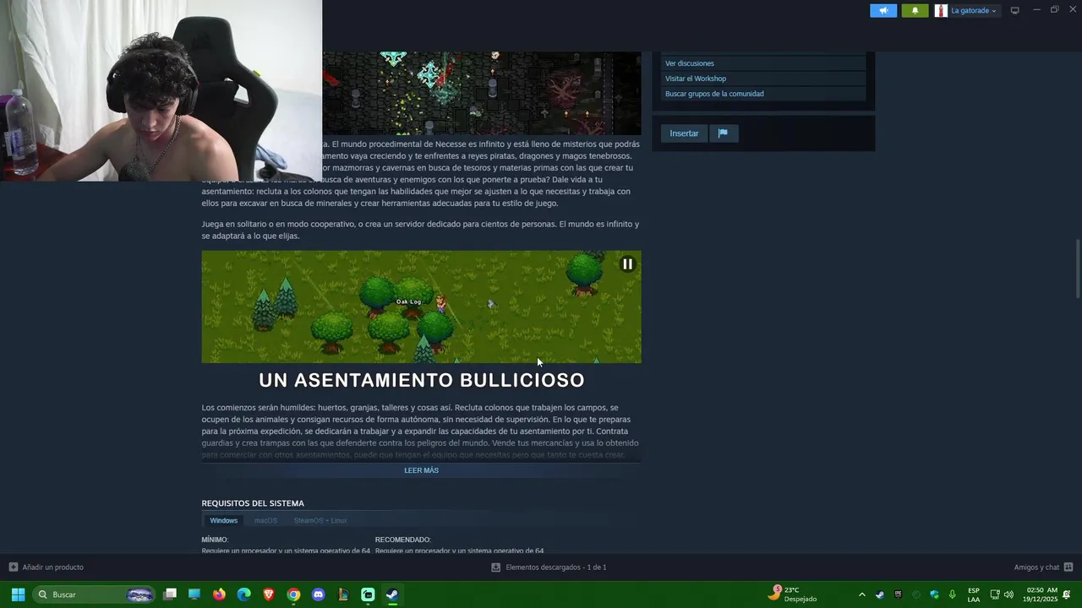Open the network tray icon
The image size is (1082, 608).
click(995, 594)
